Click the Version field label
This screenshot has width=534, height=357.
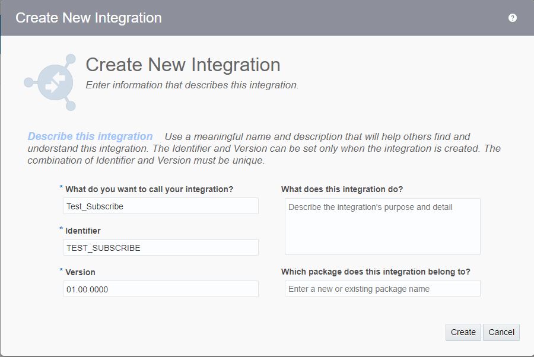(80, 272)
